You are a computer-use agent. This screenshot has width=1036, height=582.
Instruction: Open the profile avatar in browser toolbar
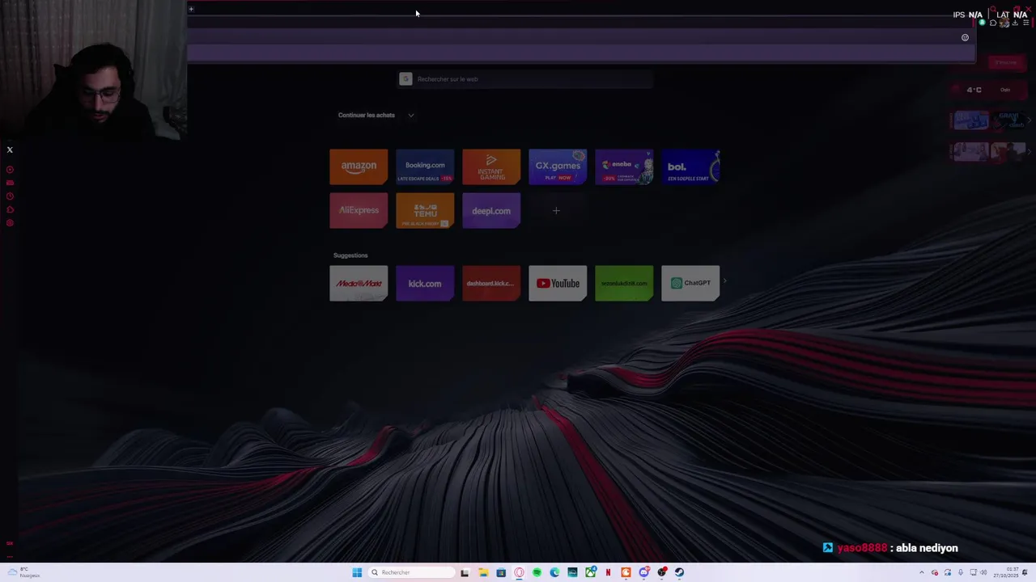(1004, 23)
